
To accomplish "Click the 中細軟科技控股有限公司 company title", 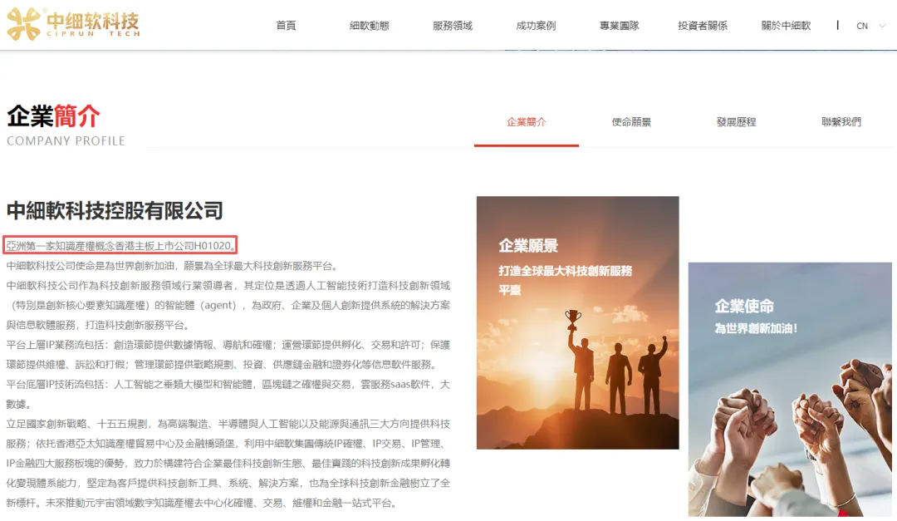I will (x=115, y=211).
